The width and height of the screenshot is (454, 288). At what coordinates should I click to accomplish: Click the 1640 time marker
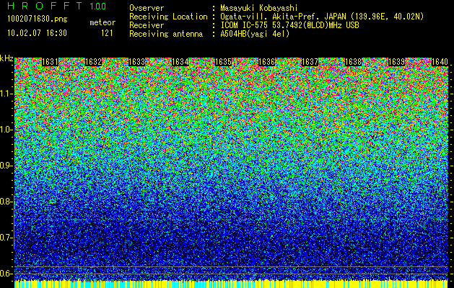(440, 62)
